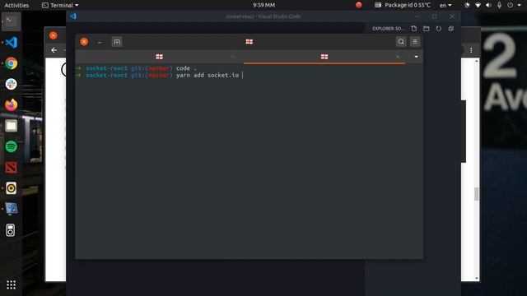Open the clock showing 9:59
The image size is (527, 296).
point(263,5)
